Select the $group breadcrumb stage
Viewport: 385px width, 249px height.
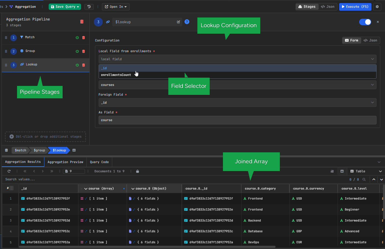39,150
